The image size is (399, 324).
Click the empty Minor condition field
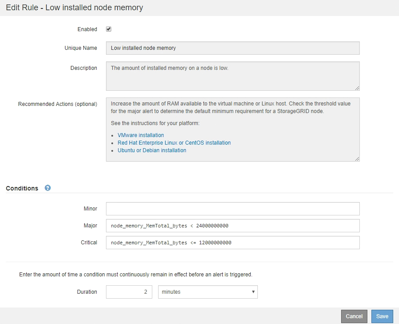(x=232, y=209)
